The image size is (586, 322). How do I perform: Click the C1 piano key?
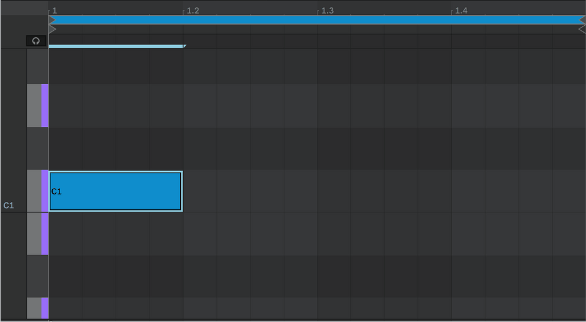tap(38, 191)
